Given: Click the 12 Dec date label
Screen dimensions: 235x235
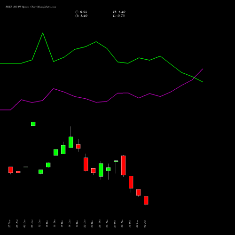Looking at the screenshot, I should point(39,224).
